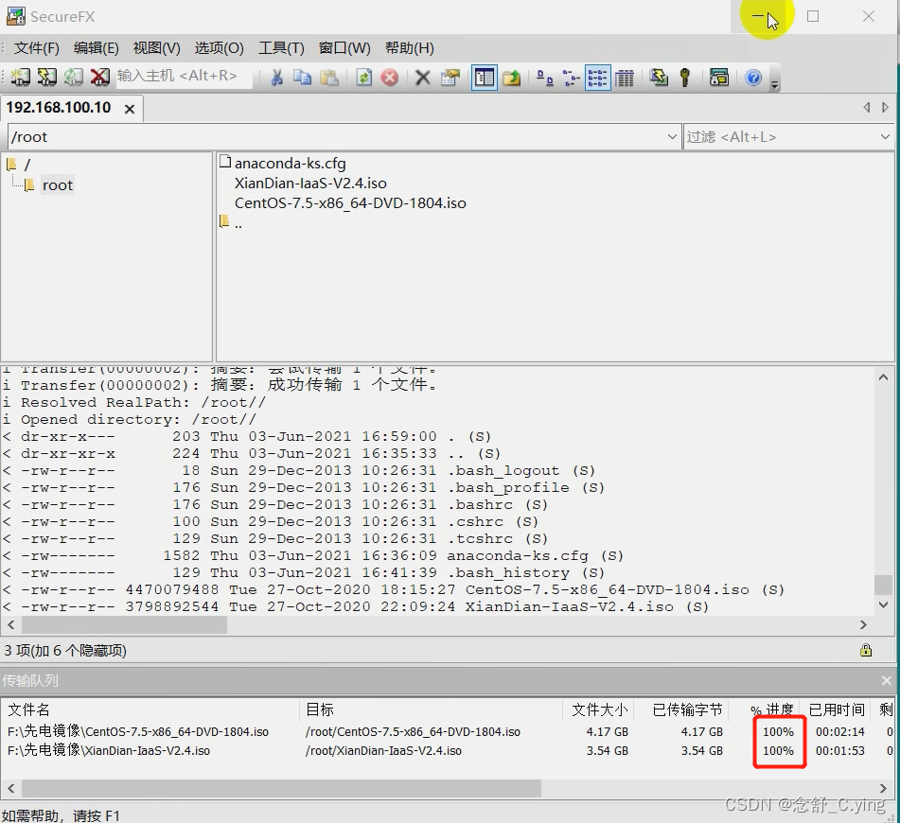Expand the /root path dropdown
Viewport: 900px width, 823px height.
tap(672, 136)
